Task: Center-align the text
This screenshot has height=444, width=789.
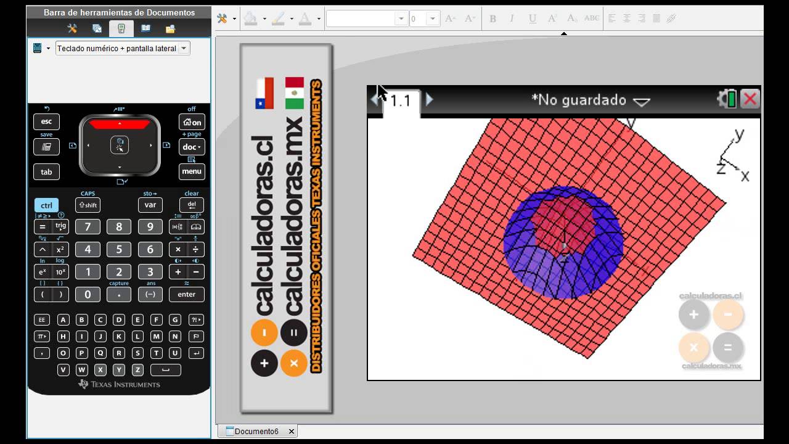Action: (x=627, y=18)
